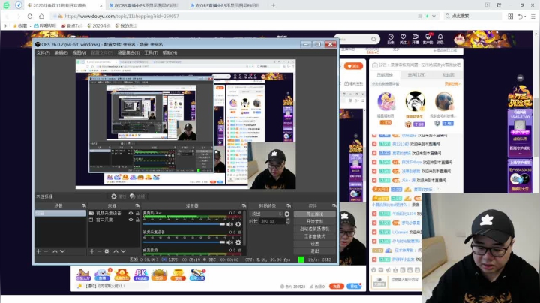Open the transition type dropdown
This screenshot has height=303, width=540.
265,214
